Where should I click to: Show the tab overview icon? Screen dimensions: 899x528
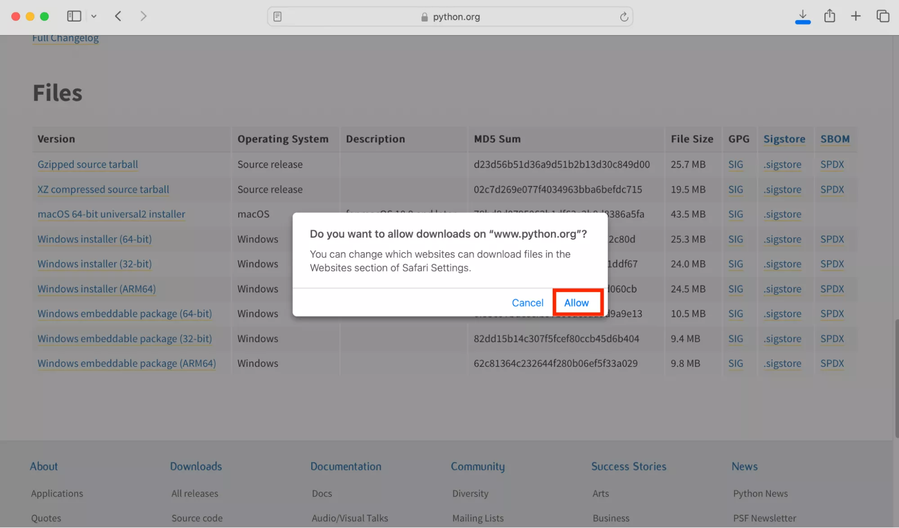pos(883,17)
